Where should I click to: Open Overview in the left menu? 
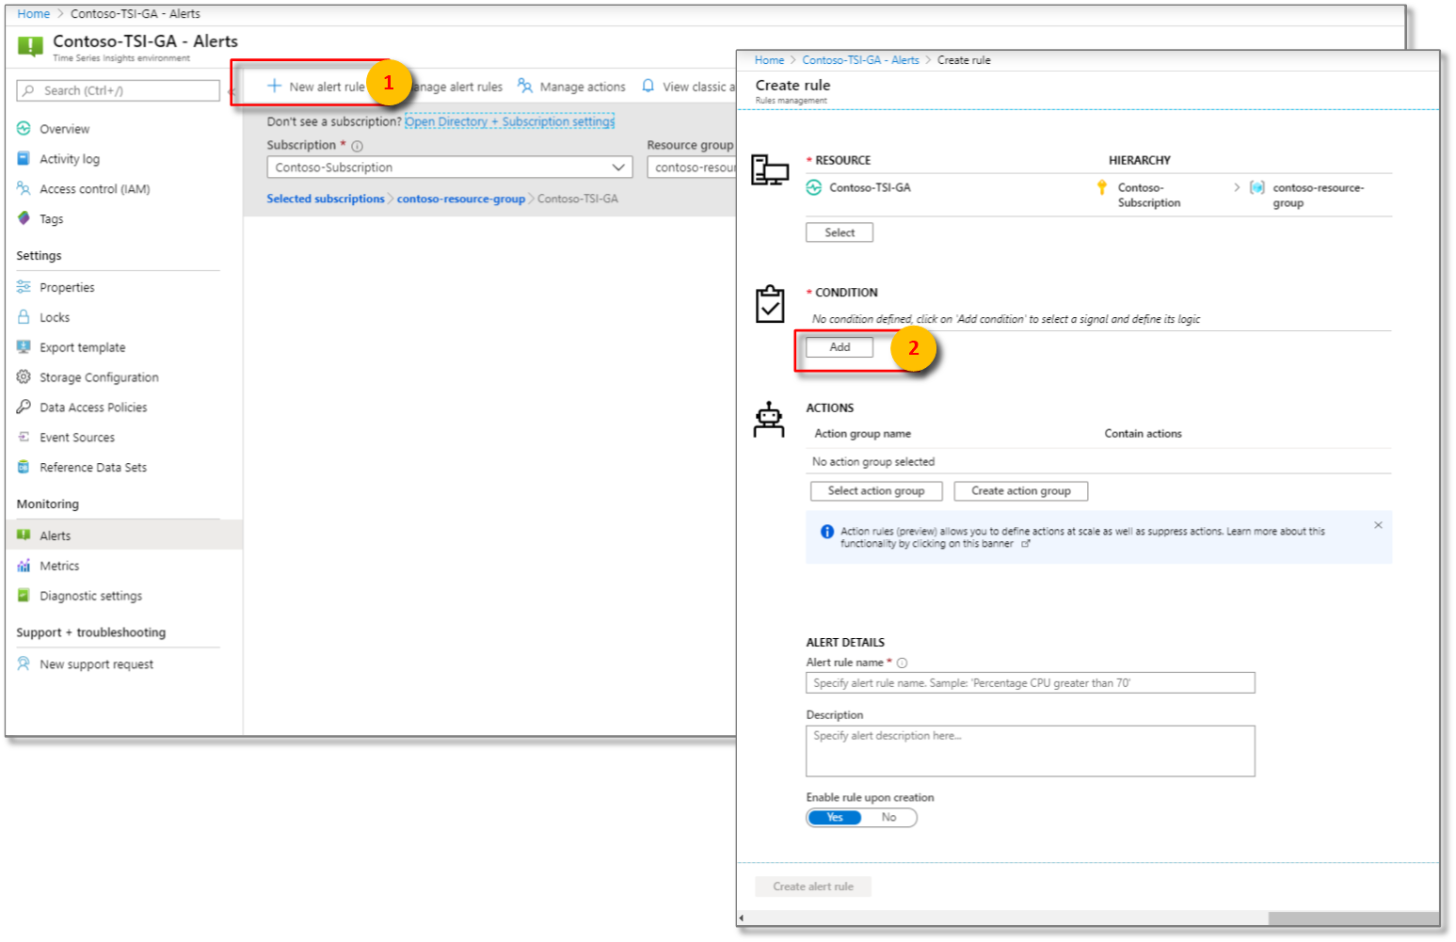pos(64,129)
